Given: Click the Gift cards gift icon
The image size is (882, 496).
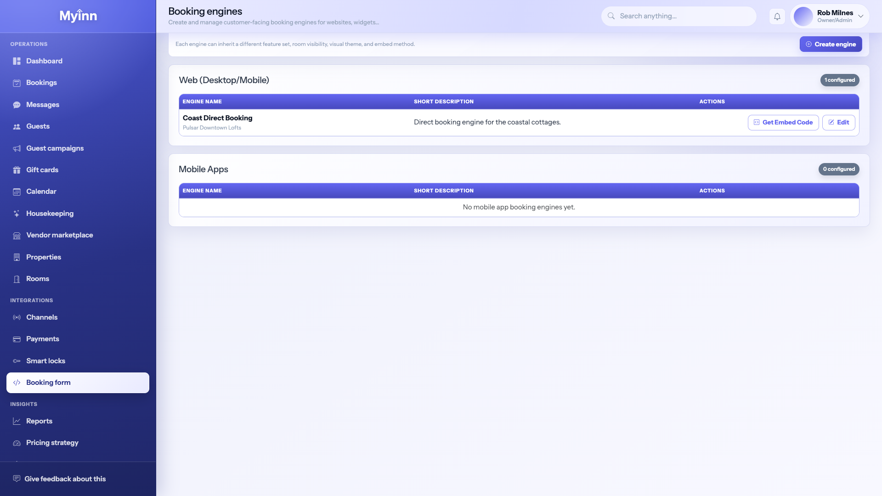Looking at the screenshot, I should click(x=17, y=170).
